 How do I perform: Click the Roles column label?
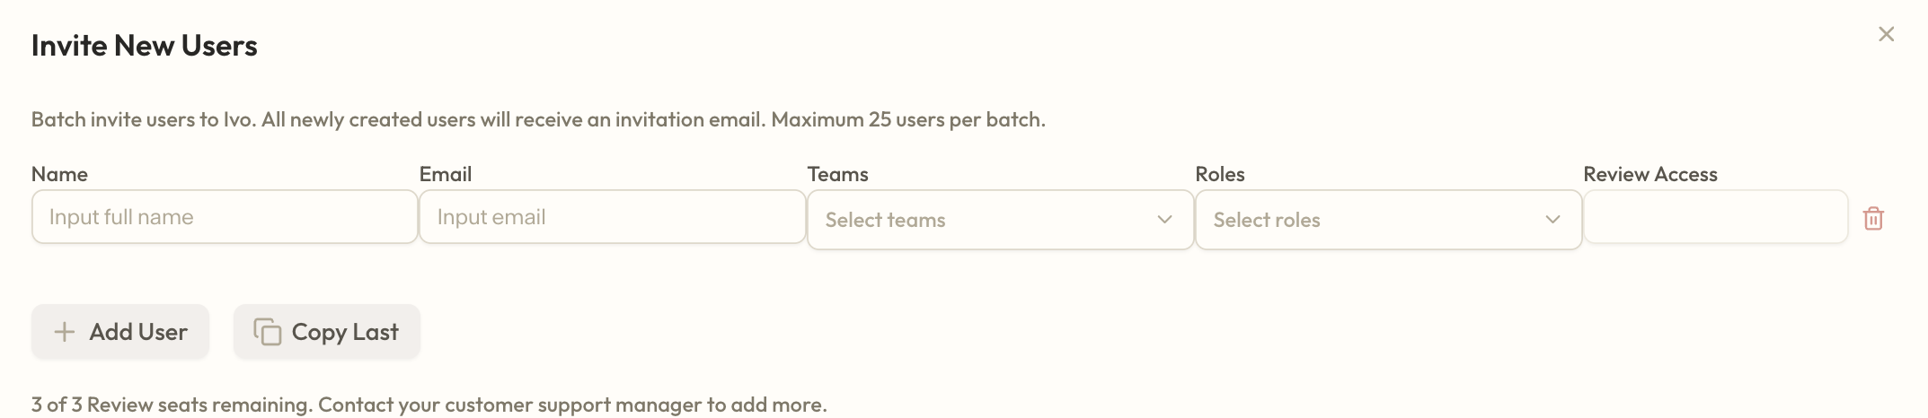click(1219, 174)
